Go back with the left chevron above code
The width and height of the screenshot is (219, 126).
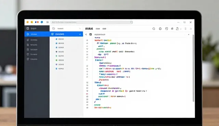(86, 34)
